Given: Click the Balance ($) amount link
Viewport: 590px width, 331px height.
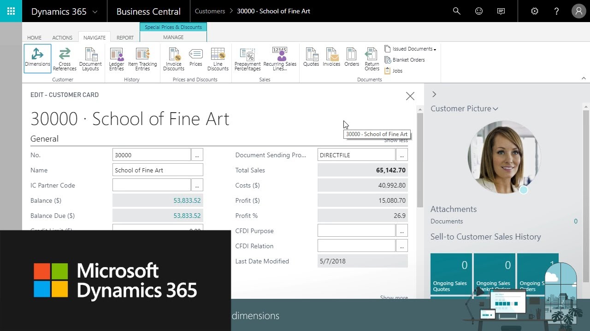Looking at the screenshot, I should 187,200.
